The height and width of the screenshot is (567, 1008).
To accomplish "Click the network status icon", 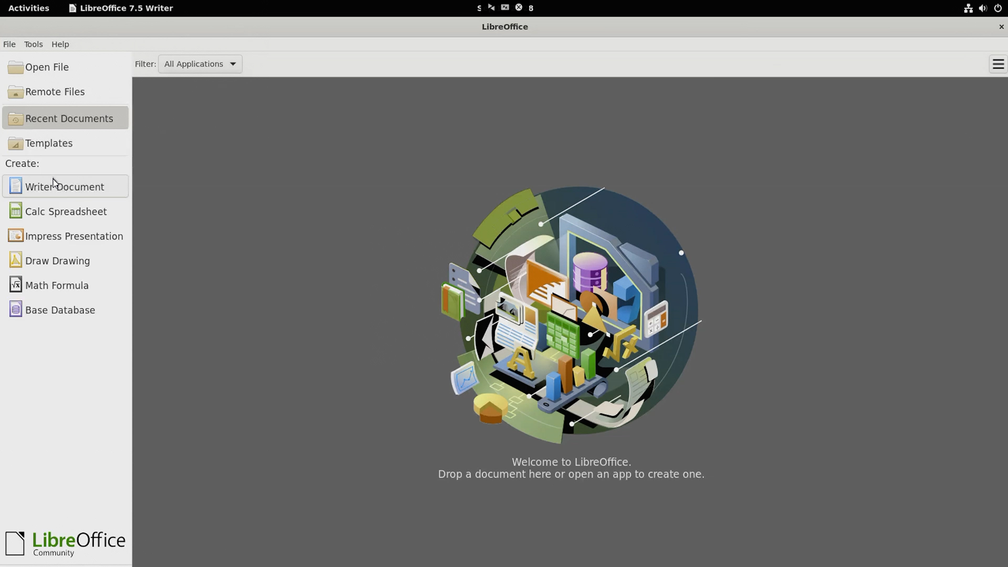I will (968, 8).
